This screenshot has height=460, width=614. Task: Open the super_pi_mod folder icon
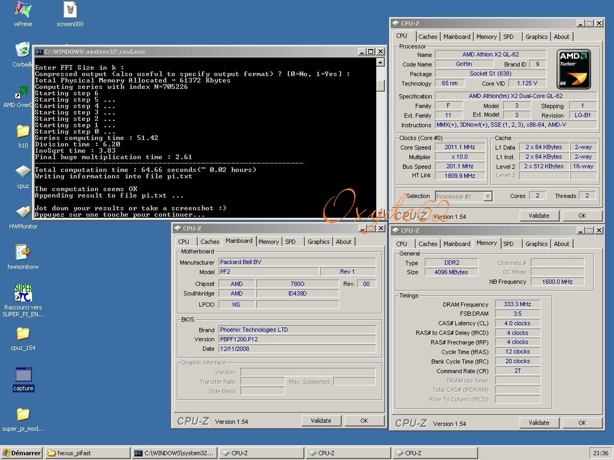pos(23,414)
